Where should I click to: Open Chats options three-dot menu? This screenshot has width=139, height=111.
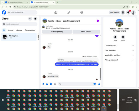[x=30, y=19]
